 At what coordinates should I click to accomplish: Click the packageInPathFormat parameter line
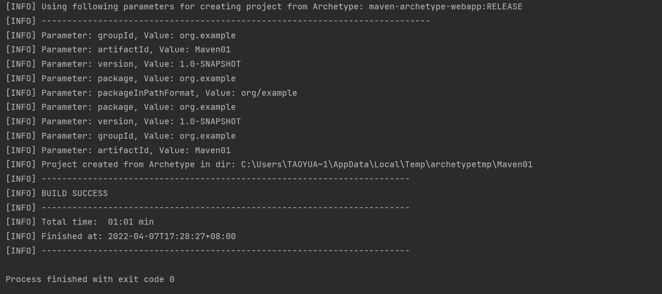[169, 93]
